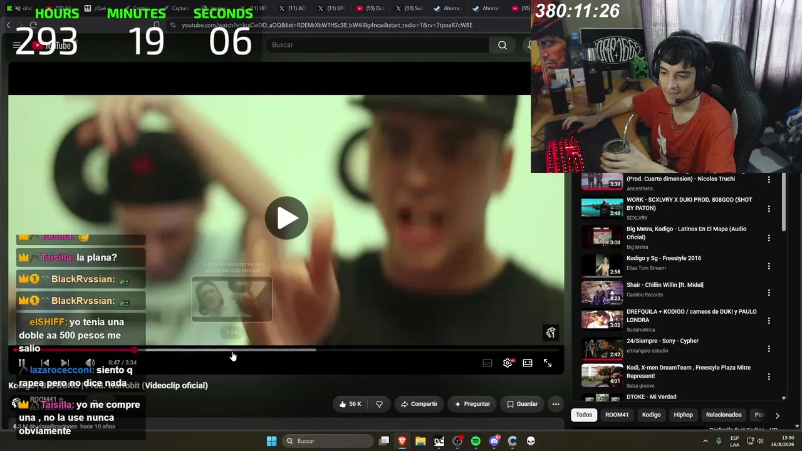The height and width of the screenshot is (451, 802).
Task: Dislike the video
Action: coord(379,404)
